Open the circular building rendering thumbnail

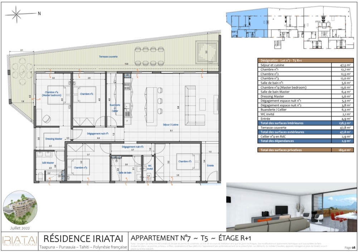(x=20, y=207)
